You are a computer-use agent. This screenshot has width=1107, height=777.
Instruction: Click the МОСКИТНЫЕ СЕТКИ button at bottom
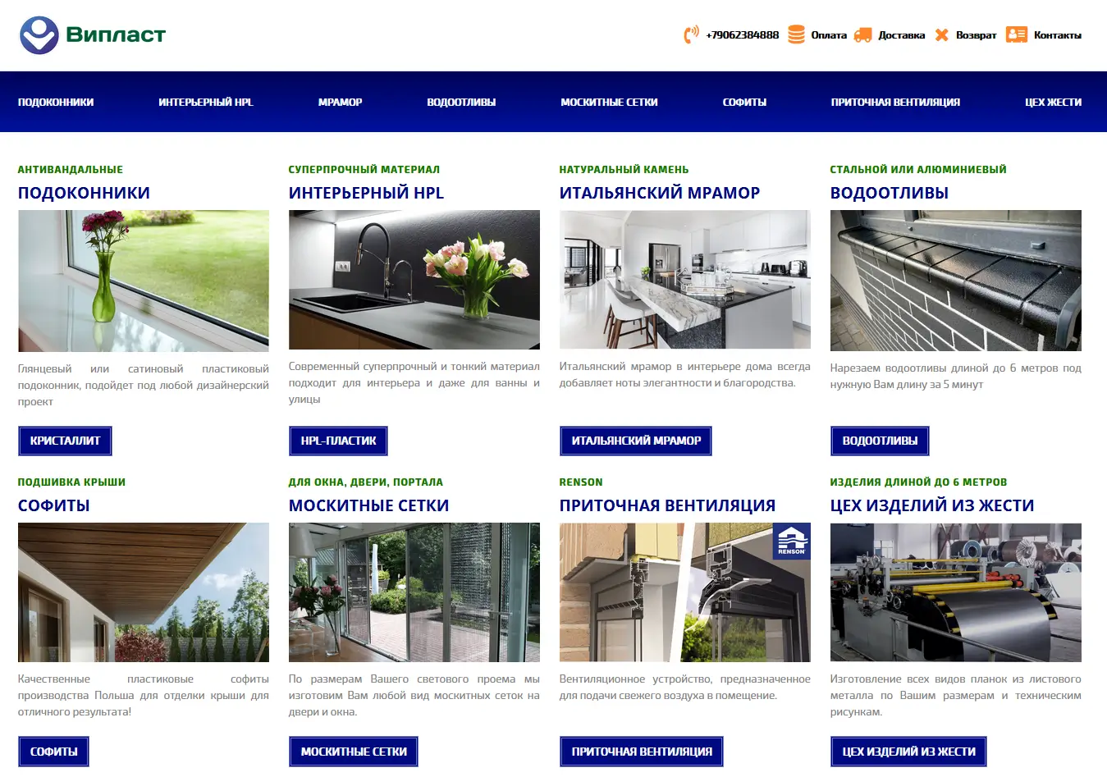click(354, 752)
